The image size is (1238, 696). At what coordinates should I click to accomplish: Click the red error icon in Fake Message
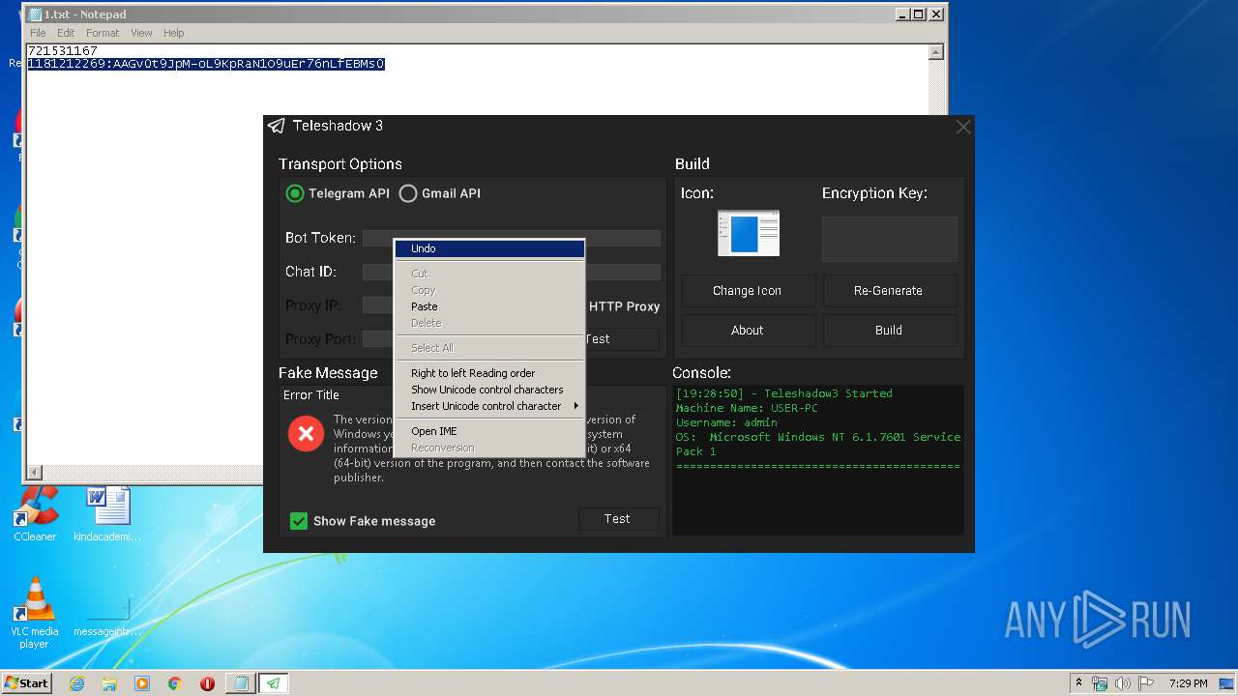[306, 434]
